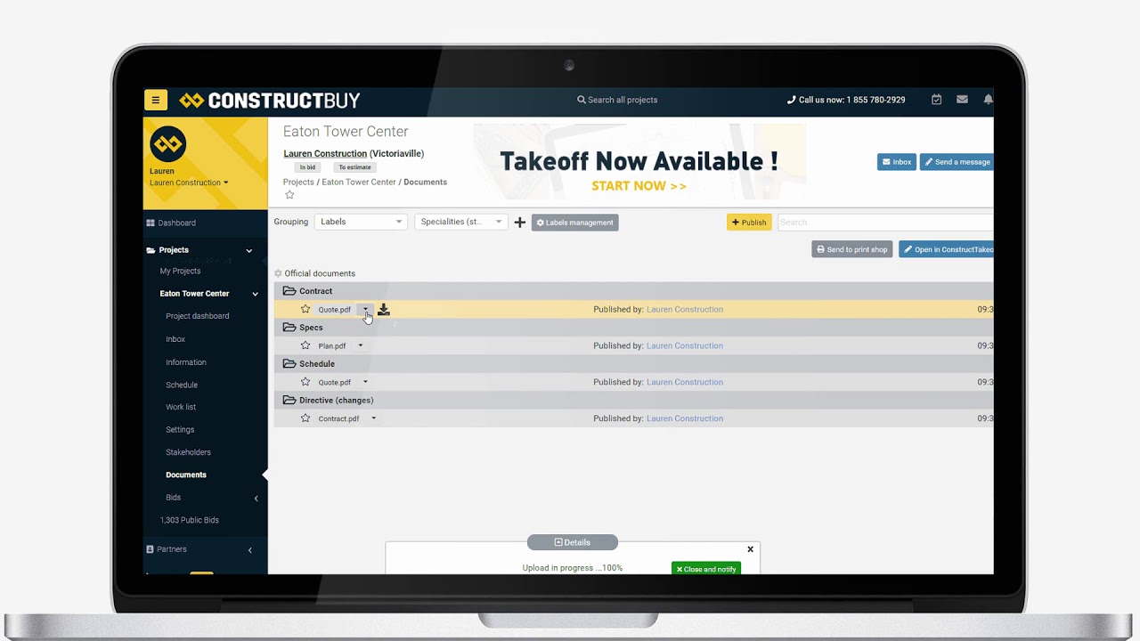Open Stakeholders in the sidebar
The height and width of the screenshot is (641, 1140).
point(188,452)
